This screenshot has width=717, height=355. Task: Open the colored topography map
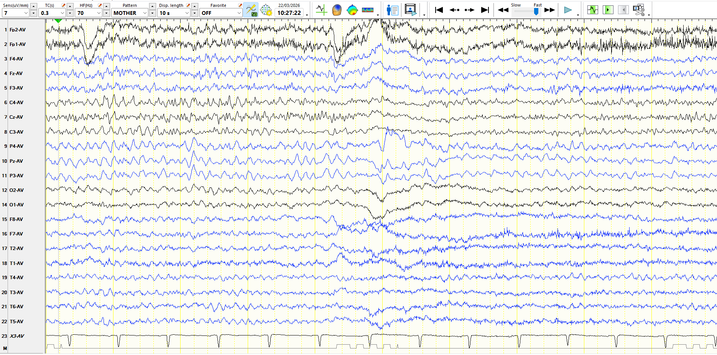[352, 10]
